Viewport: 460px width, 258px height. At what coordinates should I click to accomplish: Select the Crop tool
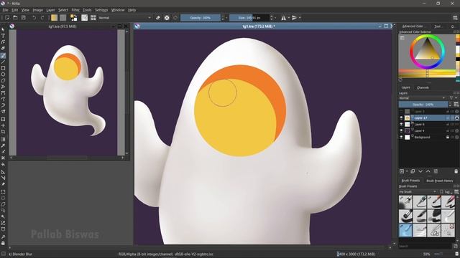3,132
